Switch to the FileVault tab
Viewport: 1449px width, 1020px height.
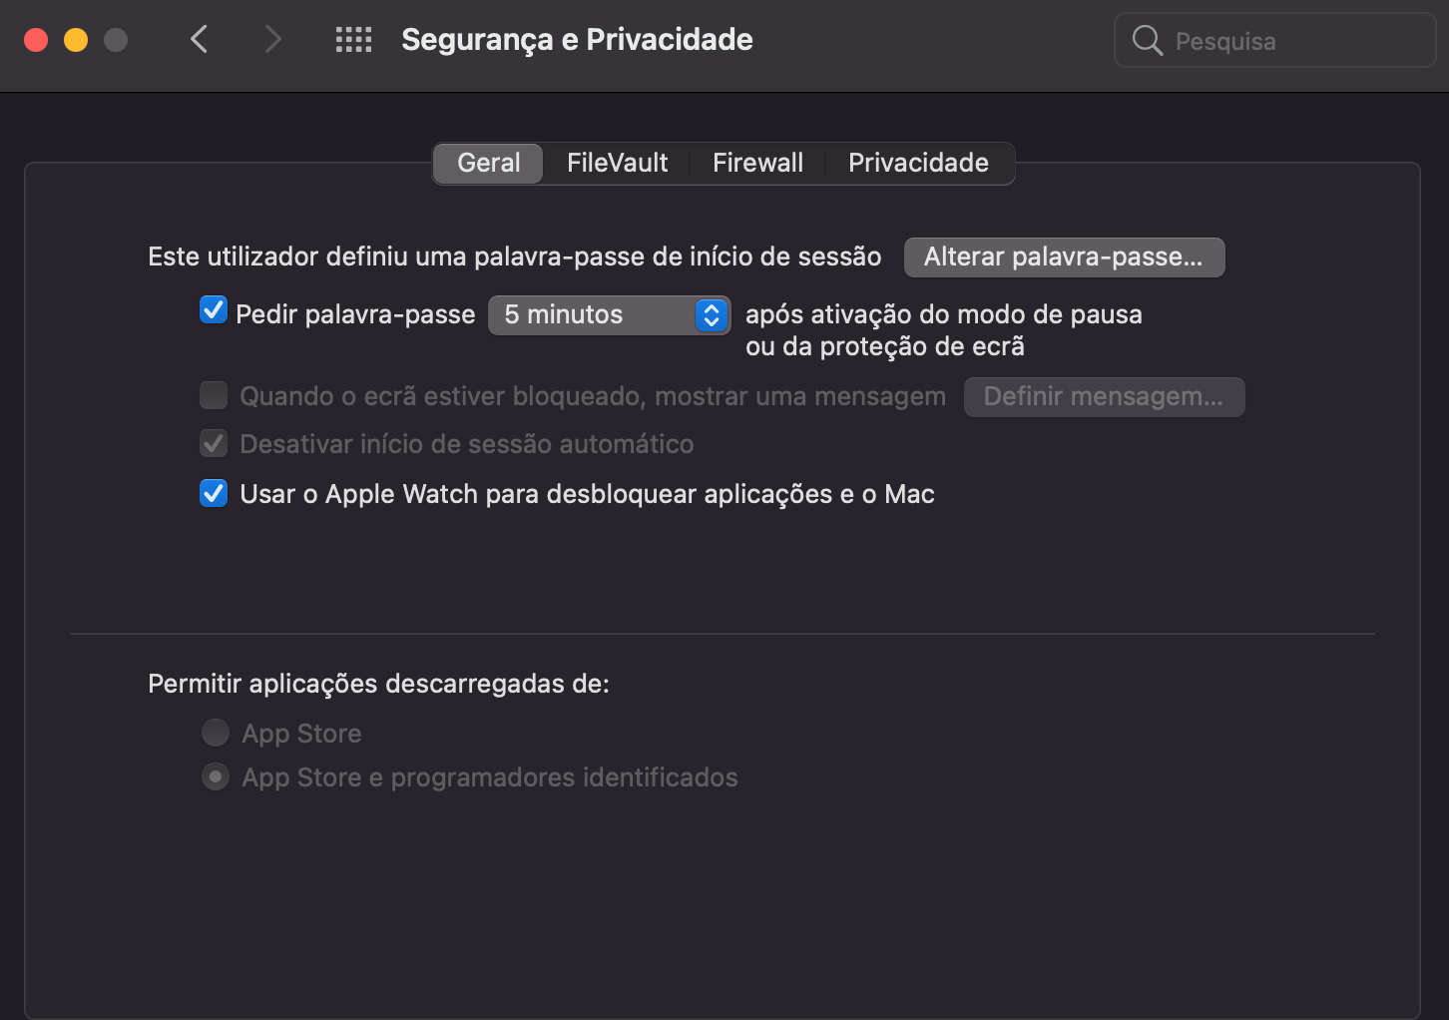(616, 163)
